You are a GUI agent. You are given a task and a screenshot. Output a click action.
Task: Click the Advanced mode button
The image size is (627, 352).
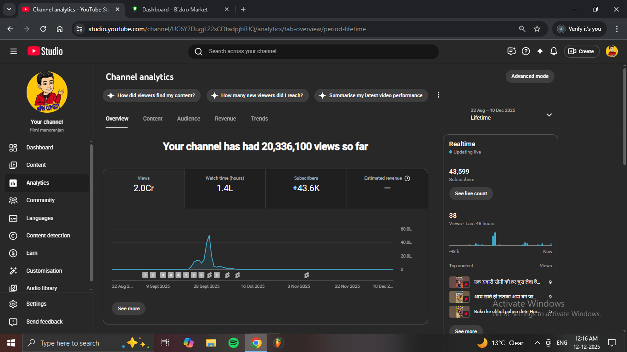[x=530, y=76]
